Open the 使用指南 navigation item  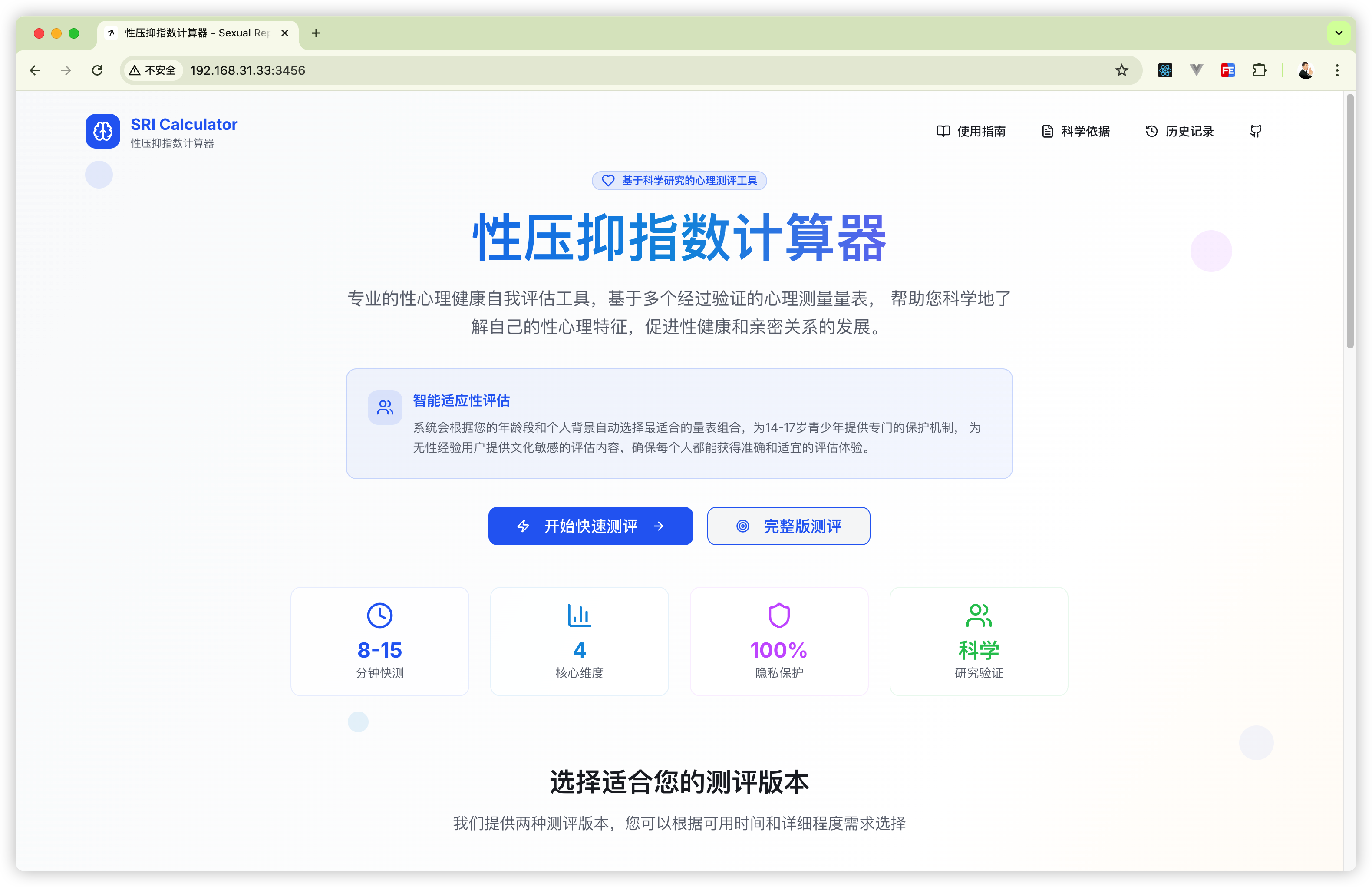(x=971, y=131)
